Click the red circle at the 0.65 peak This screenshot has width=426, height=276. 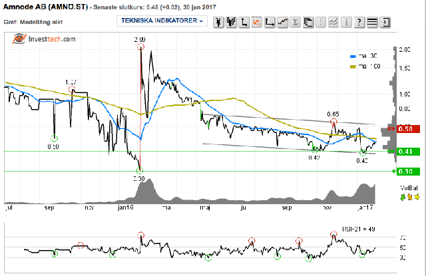point(333,121)
